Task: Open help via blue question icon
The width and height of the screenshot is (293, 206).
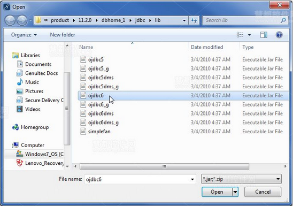Action: pos(279,35)
